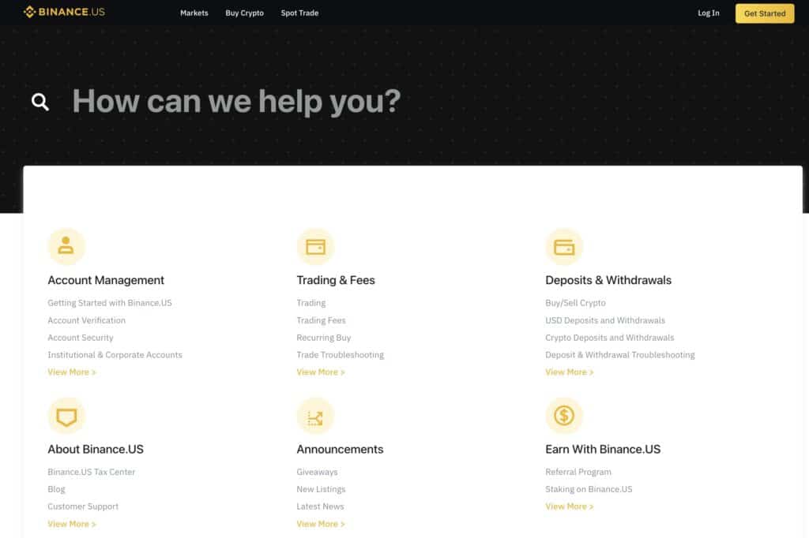Screen dimensions: 809x538
Task: Go to Spot Trade in navigation
Action: coord(299,13)
